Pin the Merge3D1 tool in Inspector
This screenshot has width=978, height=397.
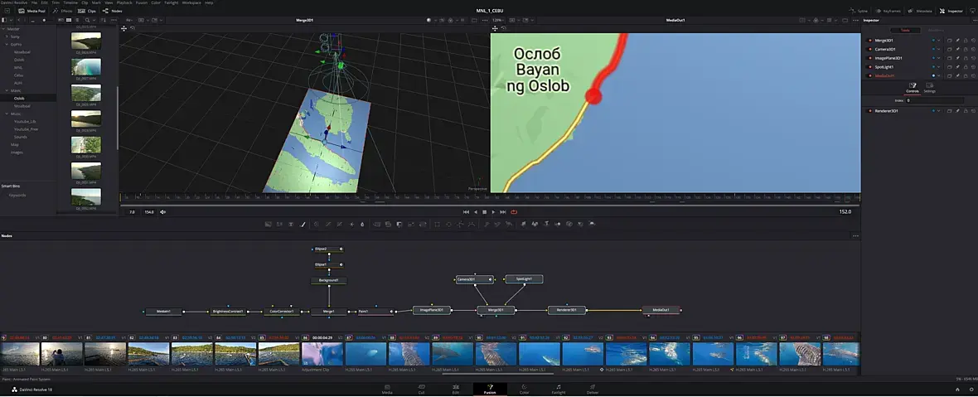point(957,40)
